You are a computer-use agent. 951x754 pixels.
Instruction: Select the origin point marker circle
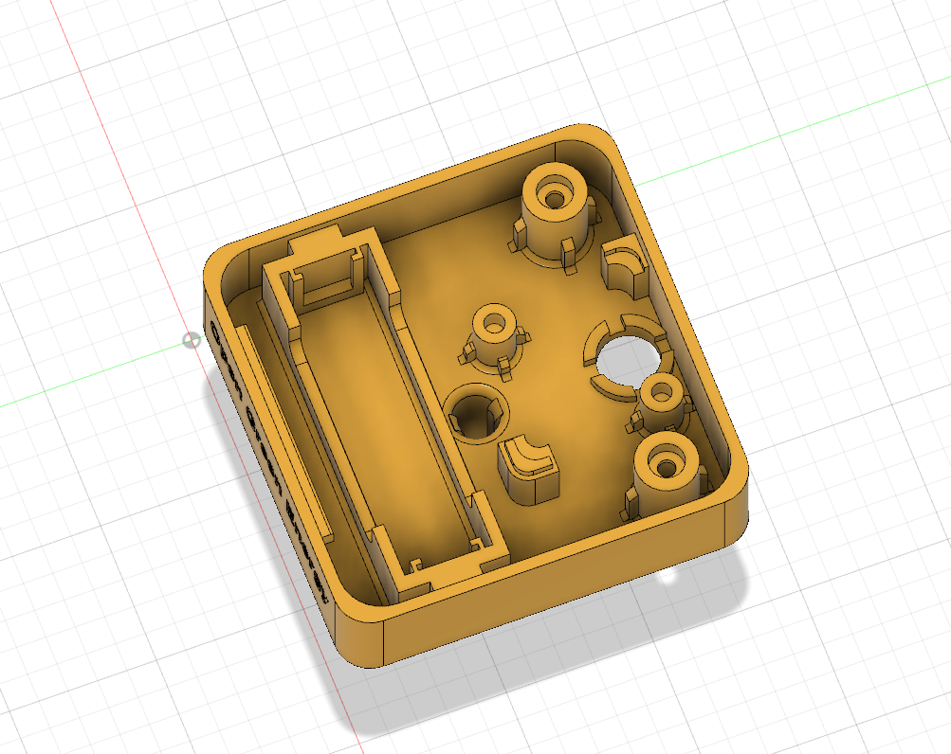(x=192, y=341)
